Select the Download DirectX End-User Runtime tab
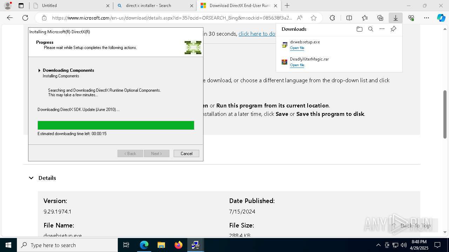449x252 pixels. 239,6
